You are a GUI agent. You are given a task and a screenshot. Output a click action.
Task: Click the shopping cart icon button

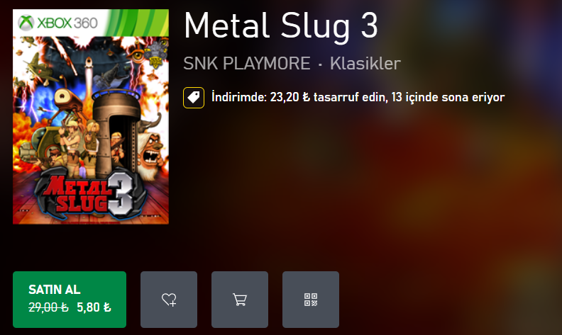240,300
